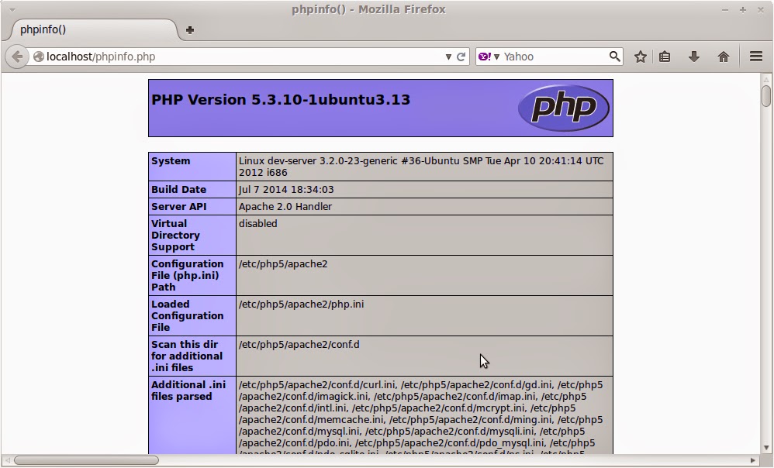Viewport: 774px width, 468px height.
Task: Click the vertical scrollbar thumb
Action: coord(766,95)
